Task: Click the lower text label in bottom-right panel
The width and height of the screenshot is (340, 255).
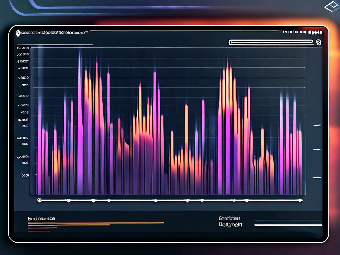Action: pyautogui.click(x=230, y=224)
